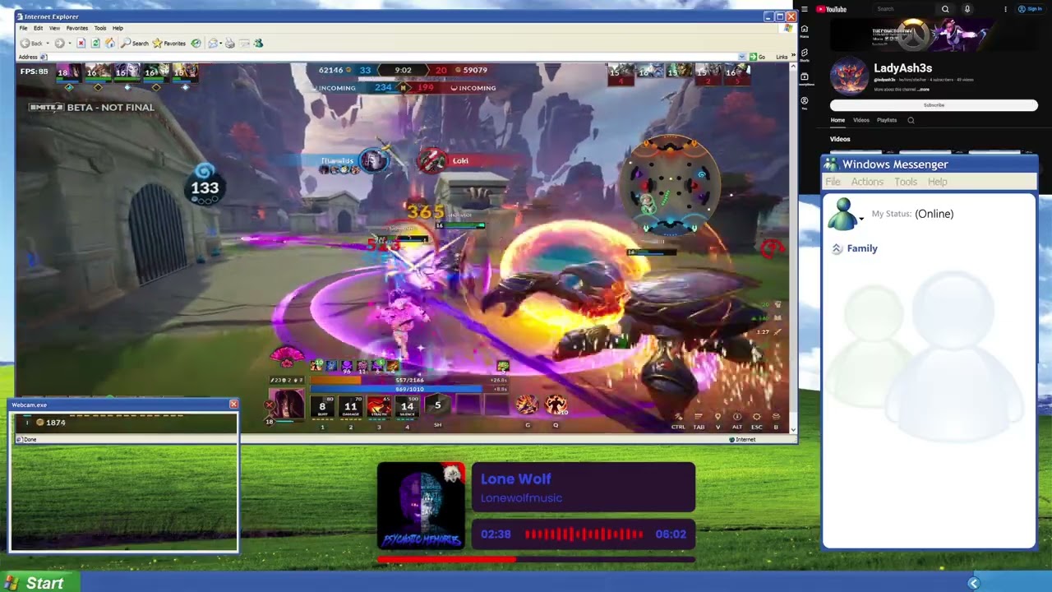Click Links on the Internet Explorer address bar
This screenshot has height=592, width=1052.
tap(782, 57)
